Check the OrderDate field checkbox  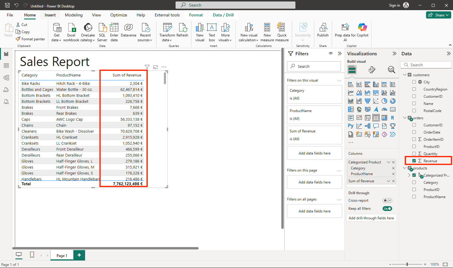[414, 132]
